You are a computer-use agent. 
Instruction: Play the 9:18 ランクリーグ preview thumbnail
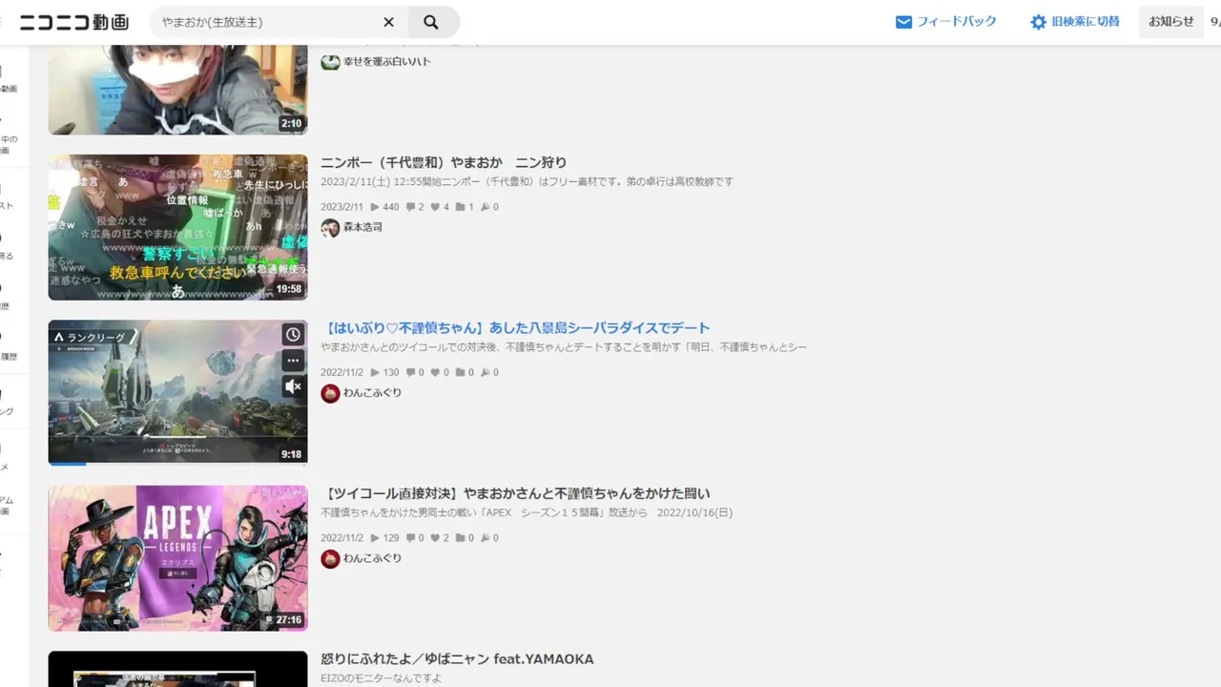pyautogui.click(x=178, y=391)
